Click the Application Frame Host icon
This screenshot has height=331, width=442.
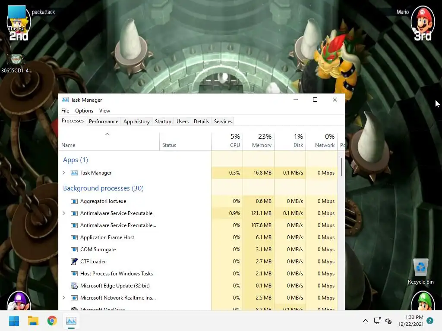tap(74, 237)
